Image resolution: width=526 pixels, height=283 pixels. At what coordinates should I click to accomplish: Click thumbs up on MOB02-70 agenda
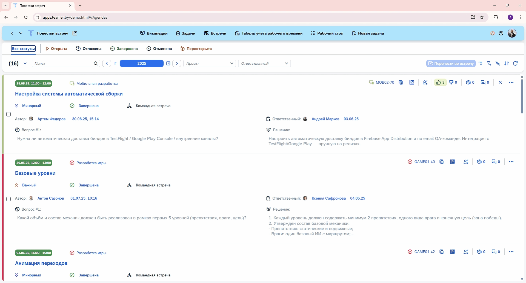tap(440, 82)
